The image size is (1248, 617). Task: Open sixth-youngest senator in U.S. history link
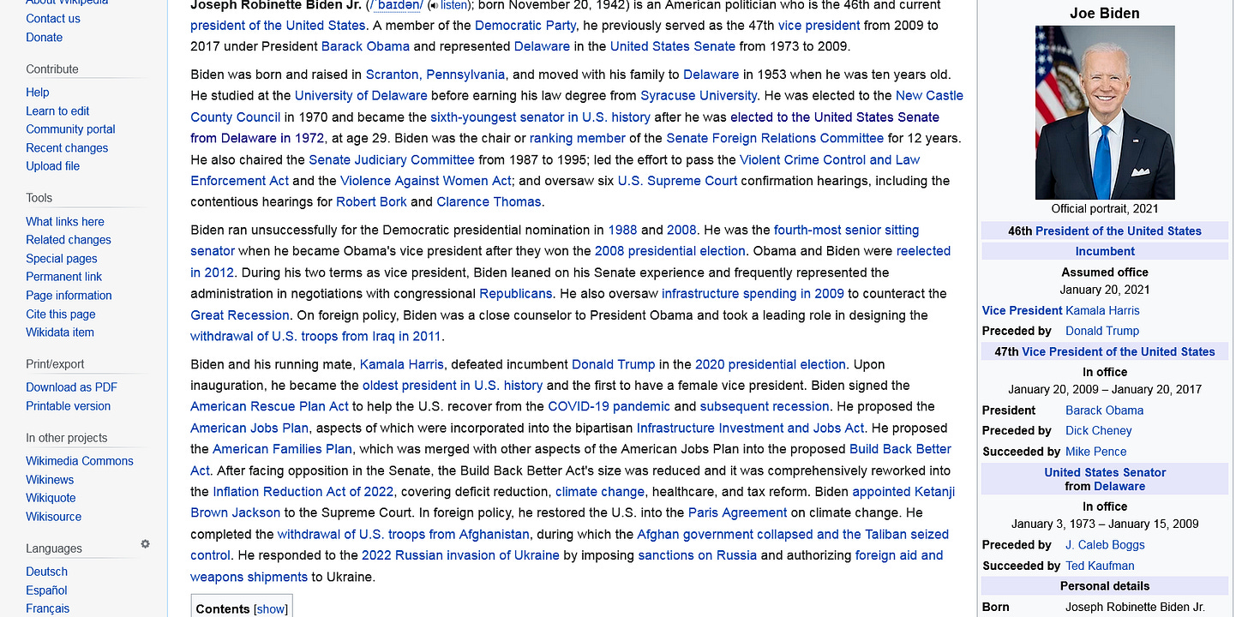(x=540, y=117)
